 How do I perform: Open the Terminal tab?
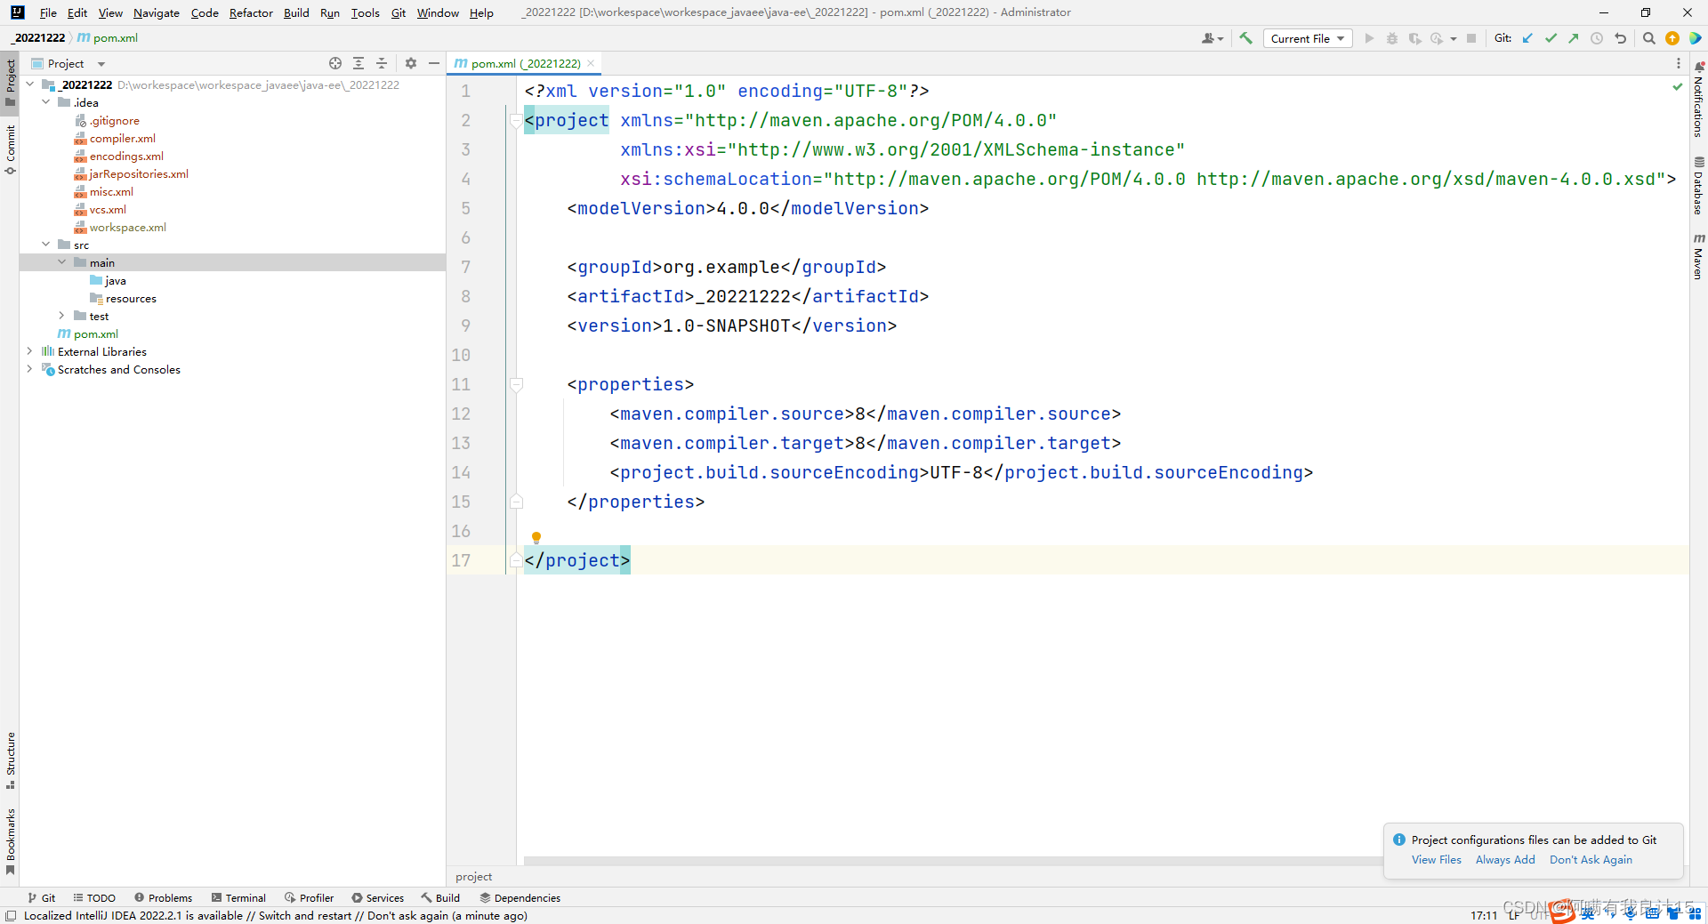coord(238,897)
